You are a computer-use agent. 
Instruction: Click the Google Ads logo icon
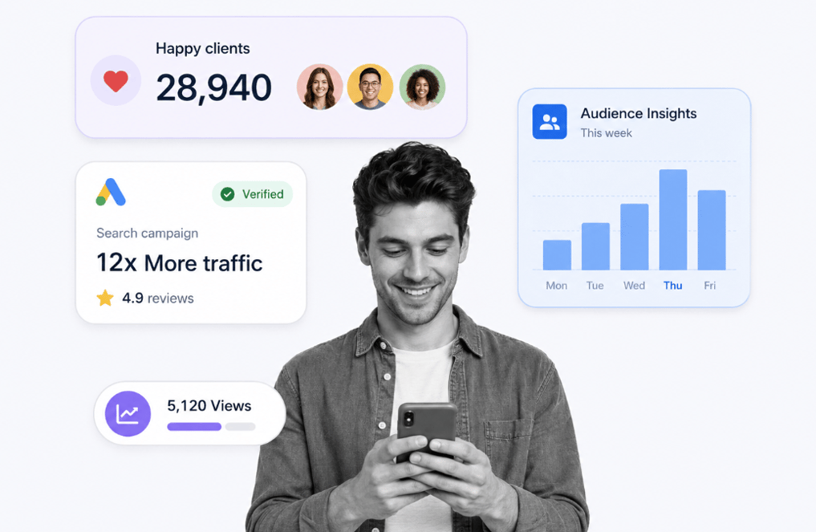click(111, 192)
